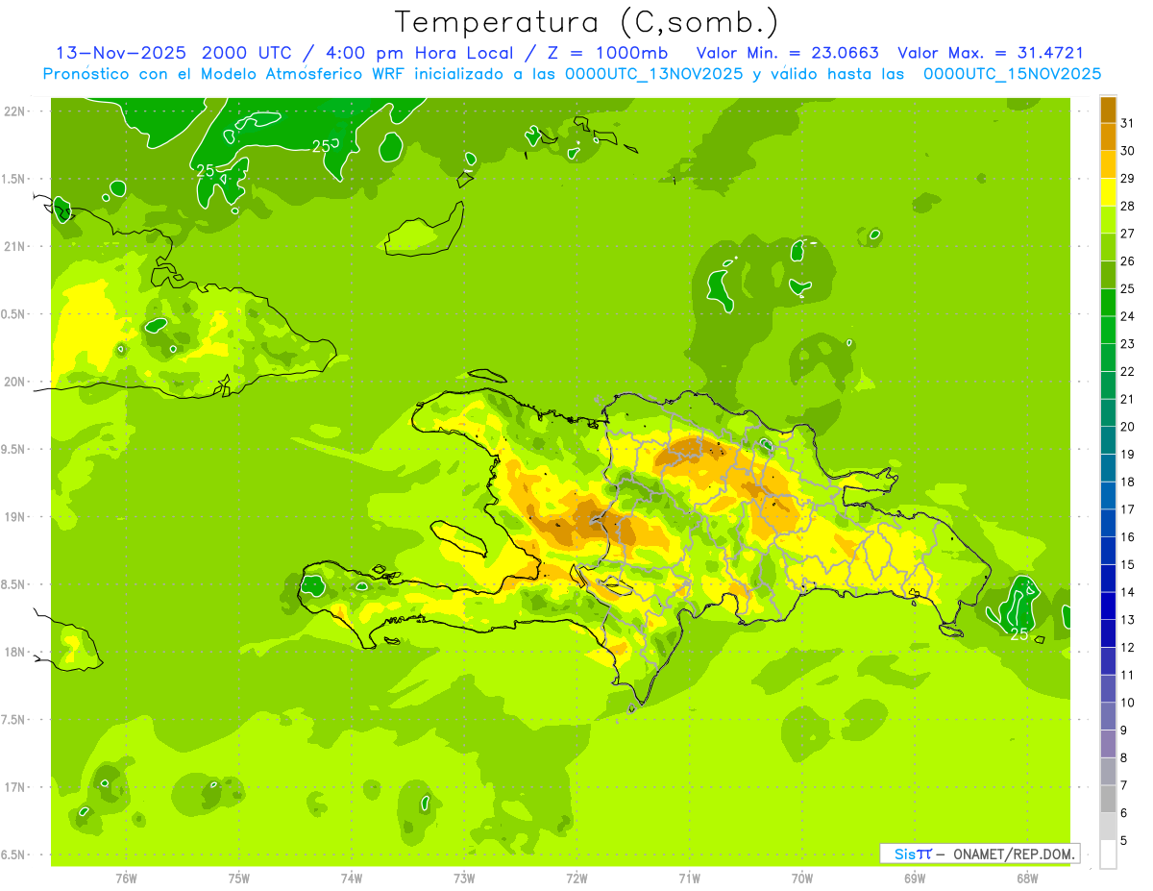Click the "Temperatura (C,somb.)" chart title
The image size is (1153, 891).
pyautogui.click(x=586, y=21)
